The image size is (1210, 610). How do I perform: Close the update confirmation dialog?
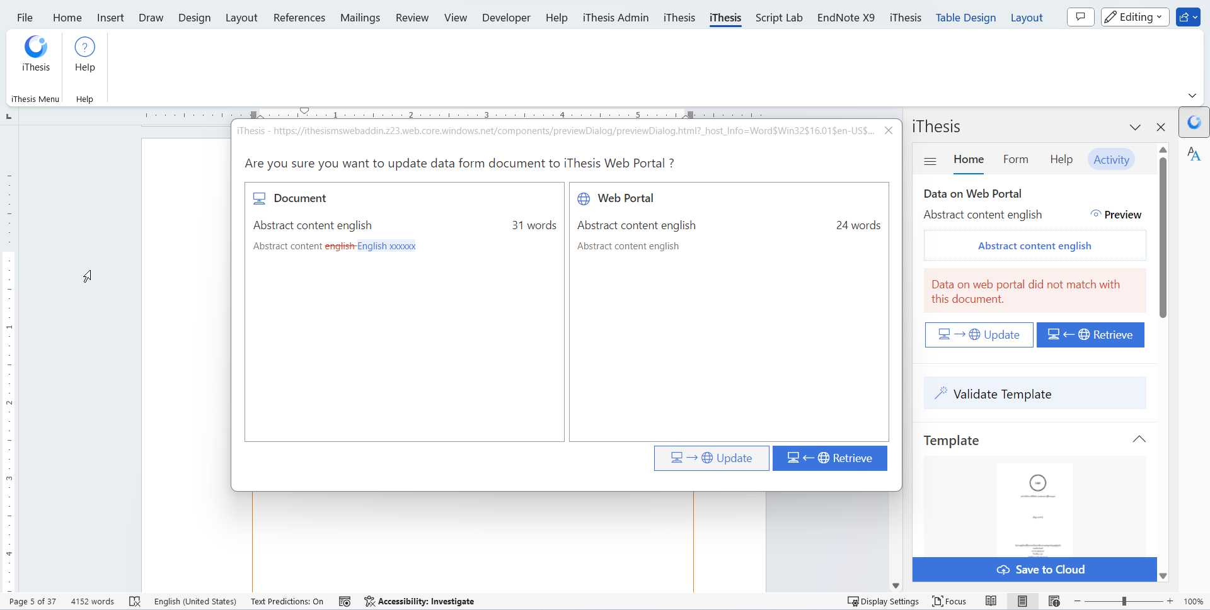click(889, 130)
